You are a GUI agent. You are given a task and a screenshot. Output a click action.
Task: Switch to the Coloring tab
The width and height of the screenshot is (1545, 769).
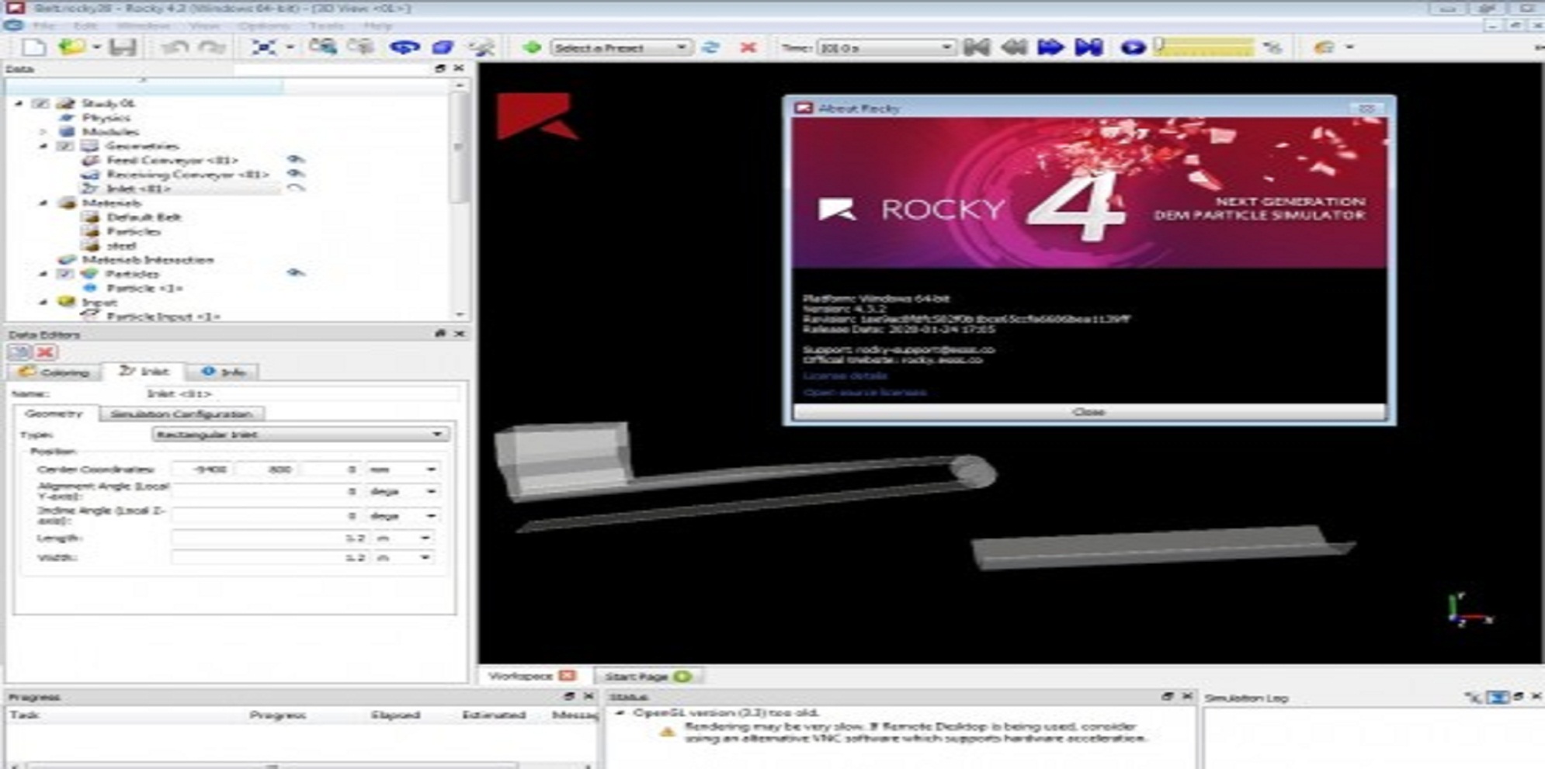click(54, 372)
